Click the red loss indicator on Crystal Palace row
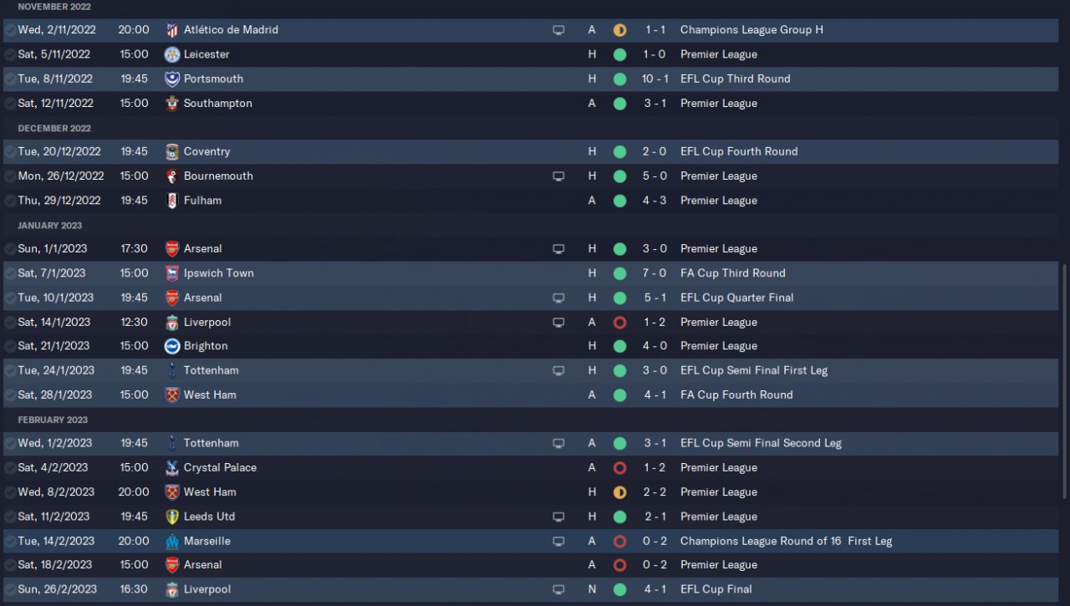The height and width of the screenshot is (606, 1070). [619, 468]
